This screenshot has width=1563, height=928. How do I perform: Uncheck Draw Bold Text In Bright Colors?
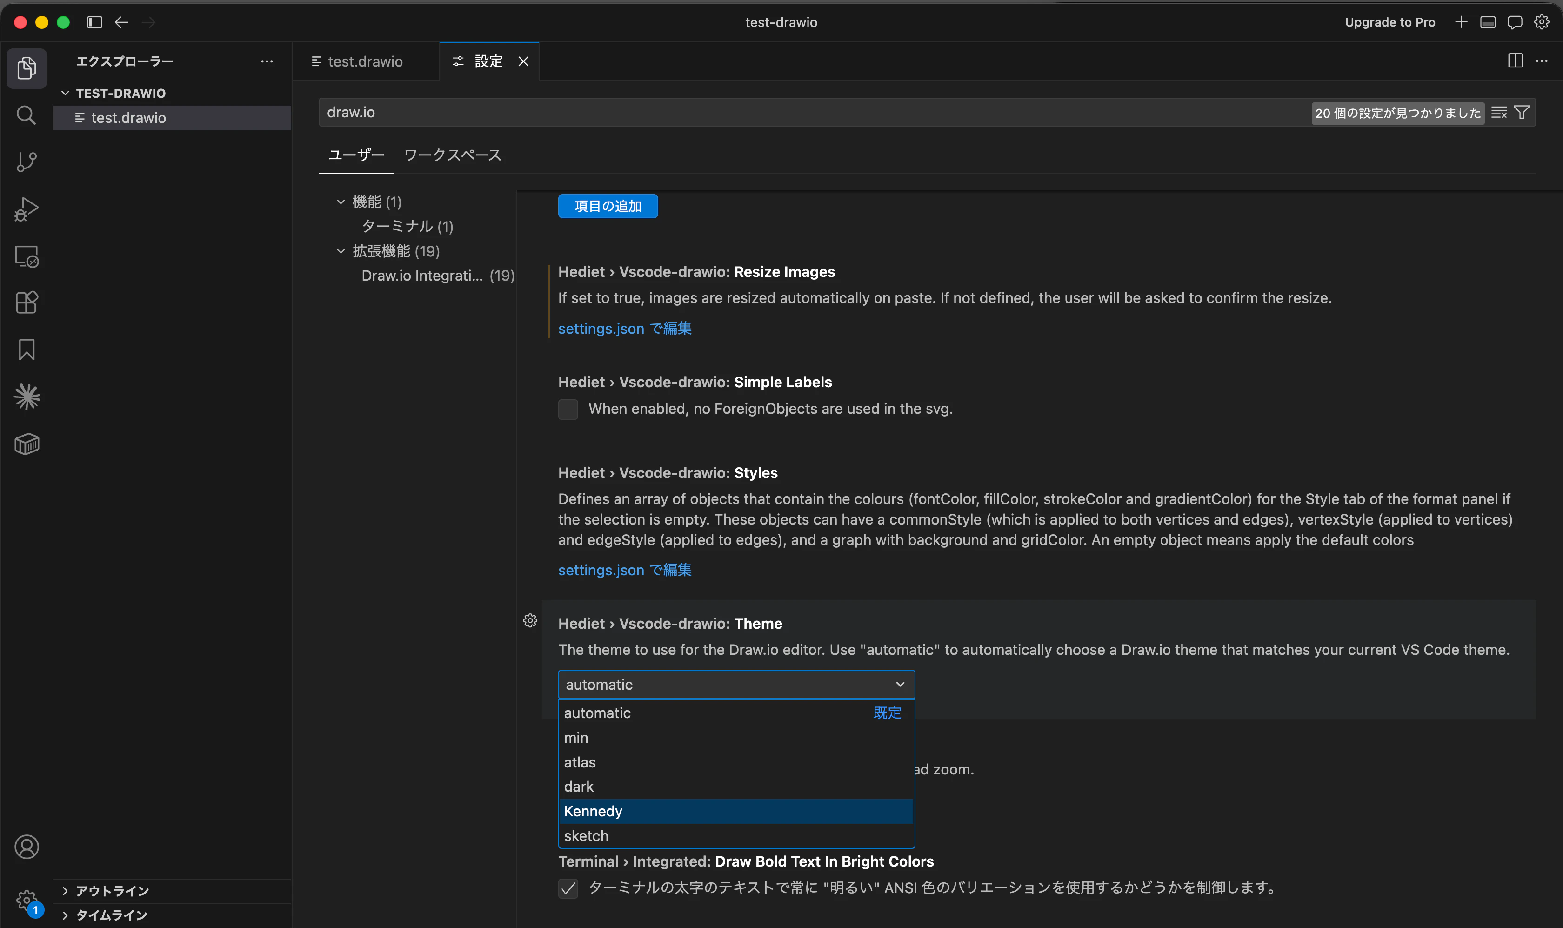tap(568, 888)
